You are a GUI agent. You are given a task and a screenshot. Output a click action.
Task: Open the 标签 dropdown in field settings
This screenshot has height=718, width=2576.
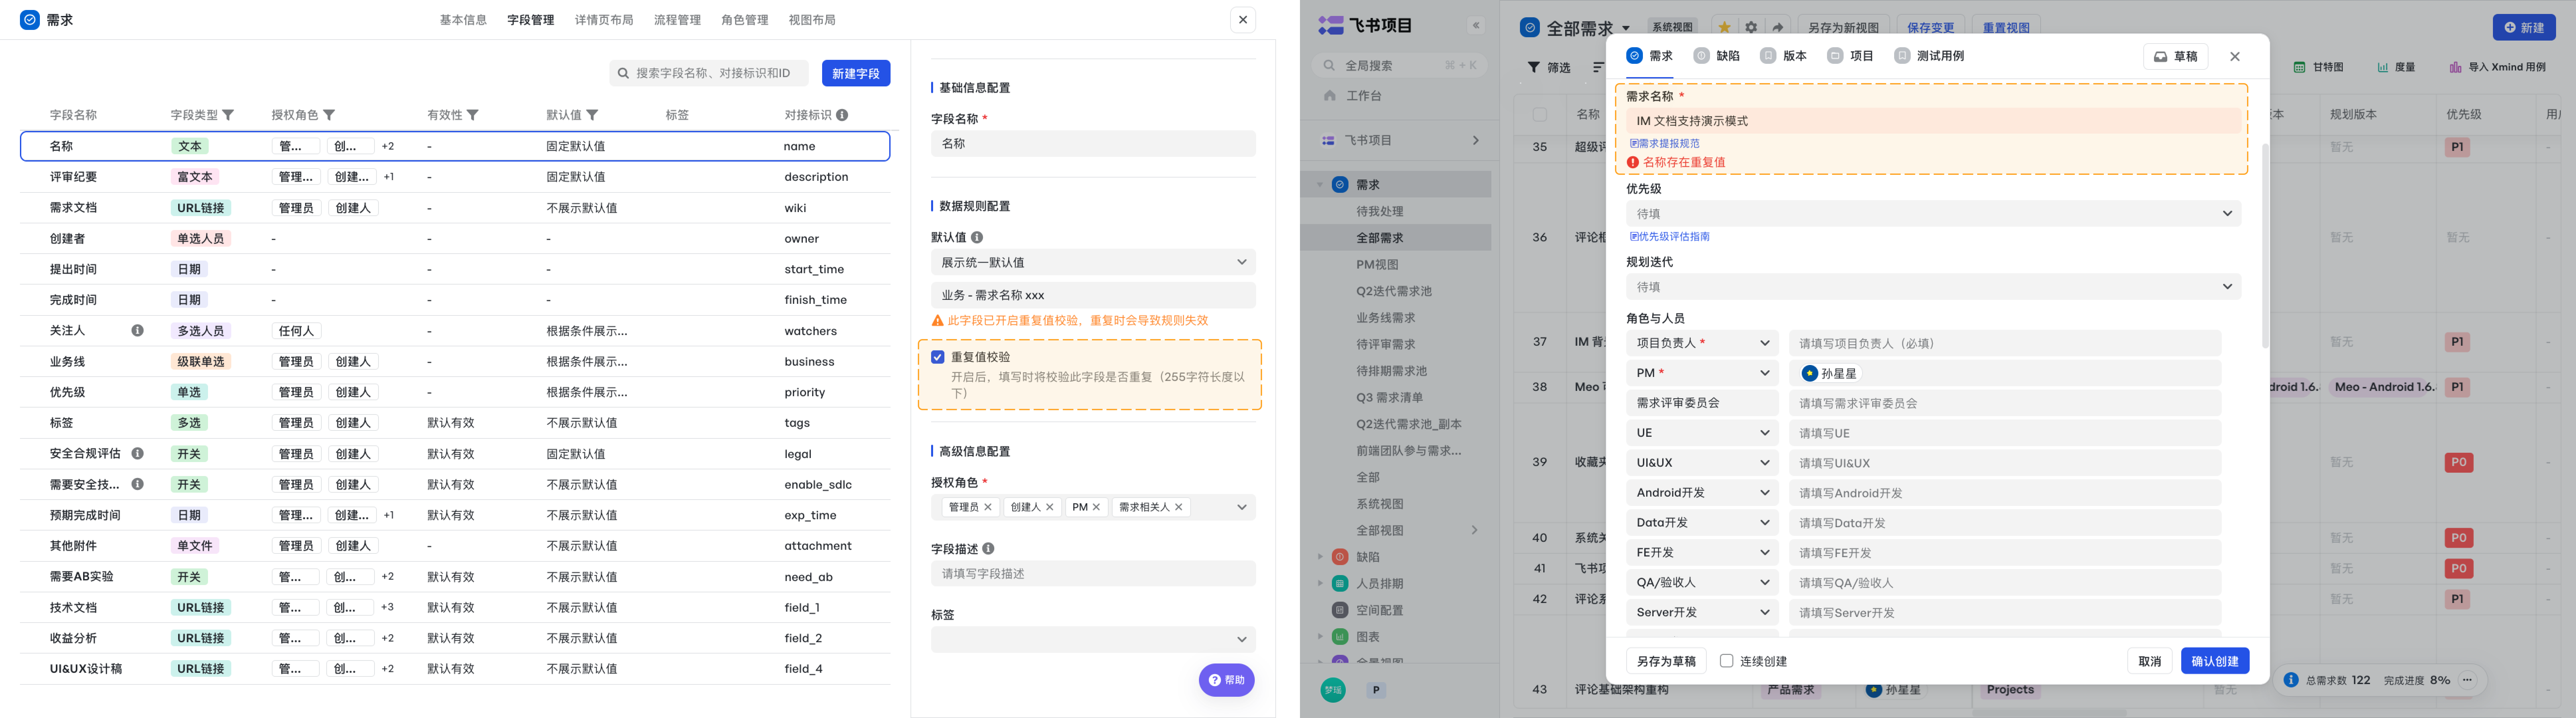pos(1093,639)
